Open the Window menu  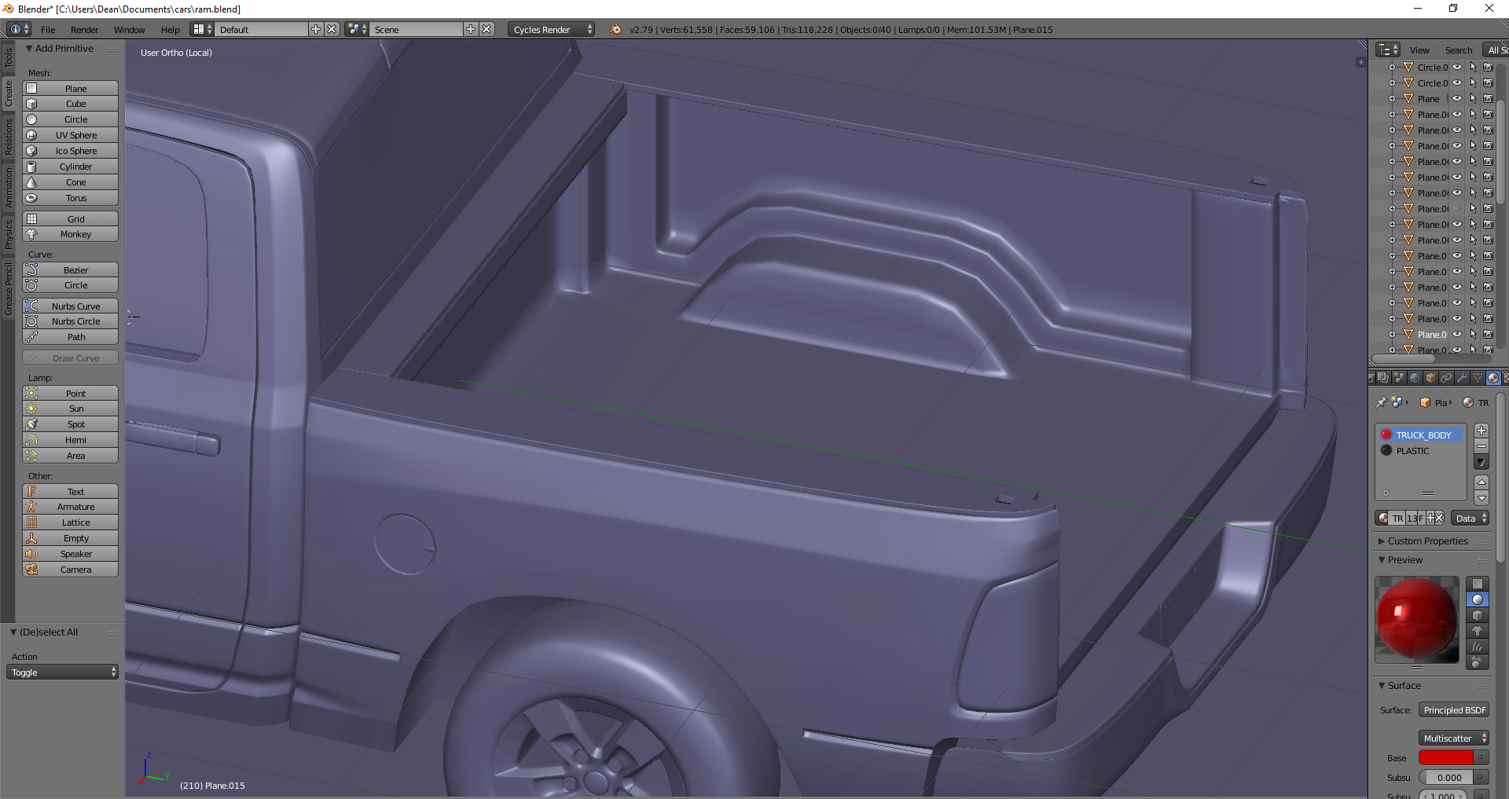(130, 29)
